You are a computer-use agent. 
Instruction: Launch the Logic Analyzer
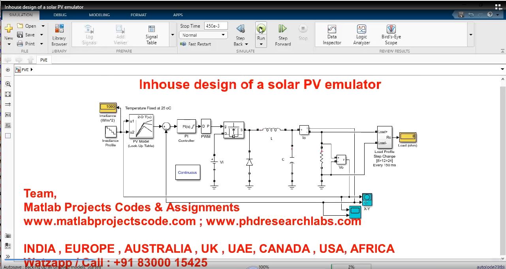361,35
